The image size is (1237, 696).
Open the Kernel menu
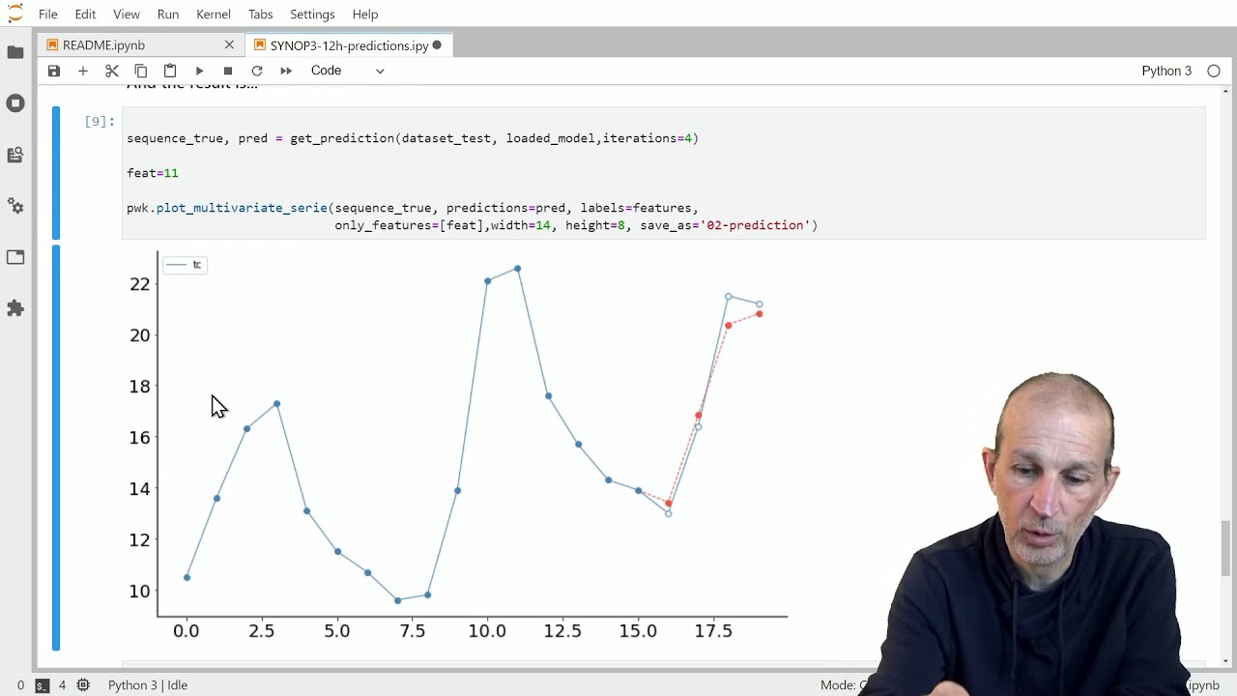pyautogui.click(x=213, y=14)
